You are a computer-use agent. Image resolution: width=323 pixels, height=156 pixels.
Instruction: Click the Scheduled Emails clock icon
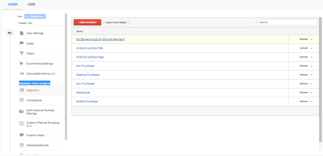pos(21,145)
